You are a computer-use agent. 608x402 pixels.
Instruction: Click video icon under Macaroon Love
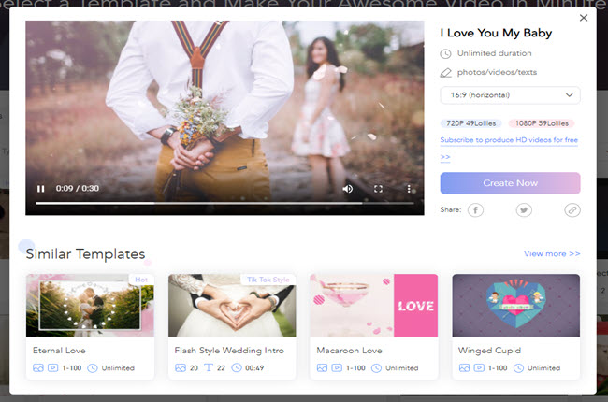click(337, 368)
